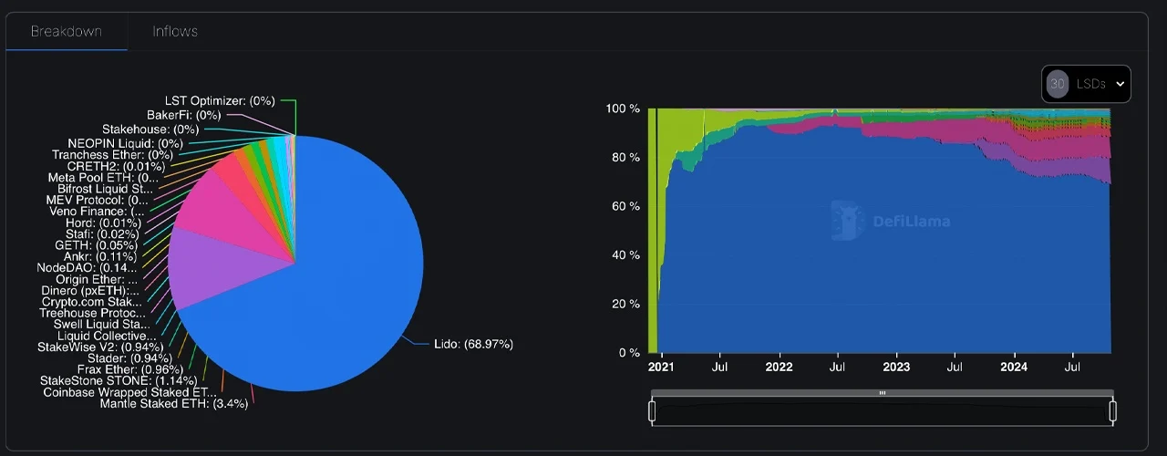The height and width of the screenshot is (456, 1167).
Task: Select the BakerFi: (0%) label
Action: [183, 115]
